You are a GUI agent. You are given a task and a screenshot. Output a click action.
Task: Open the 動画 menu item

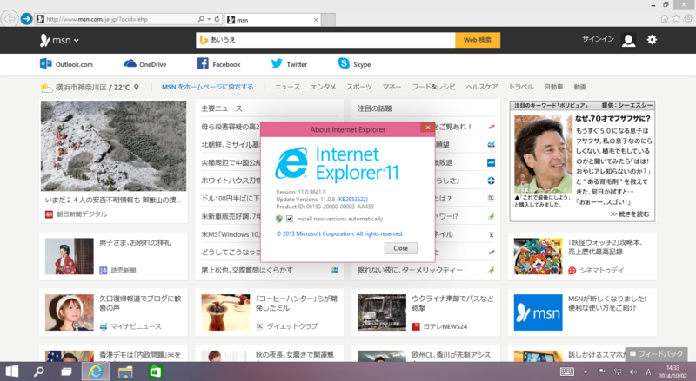579,87
